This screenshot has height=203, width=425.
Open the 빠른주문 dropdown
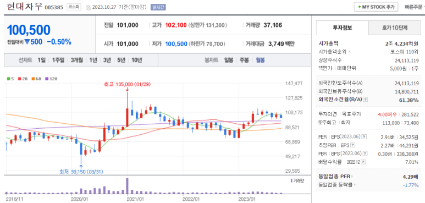[x=415, y=7]
